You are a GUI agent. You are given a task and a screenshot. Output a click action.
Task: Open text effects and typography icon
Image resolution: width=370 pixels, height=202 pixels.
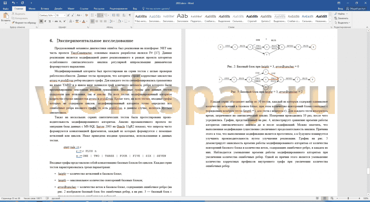(71, 21)
